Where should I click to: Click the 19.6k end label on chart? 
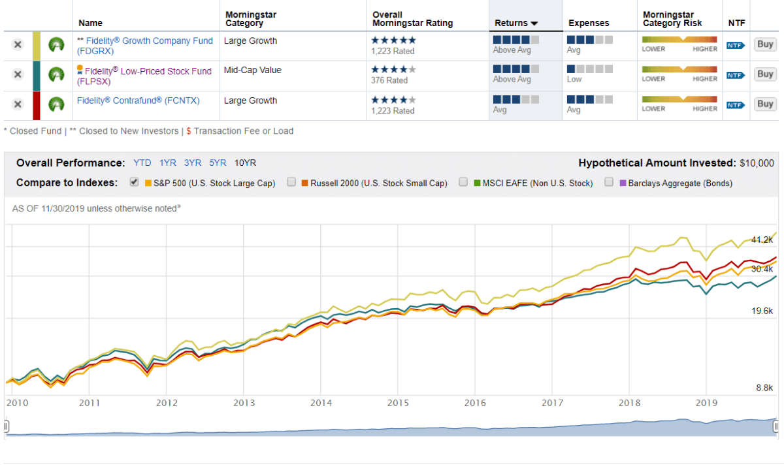(x=762, y=311)
